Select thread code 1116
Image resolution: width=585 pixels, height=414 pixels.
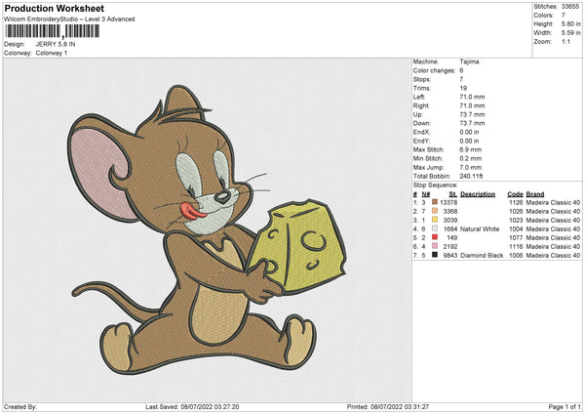516,247
